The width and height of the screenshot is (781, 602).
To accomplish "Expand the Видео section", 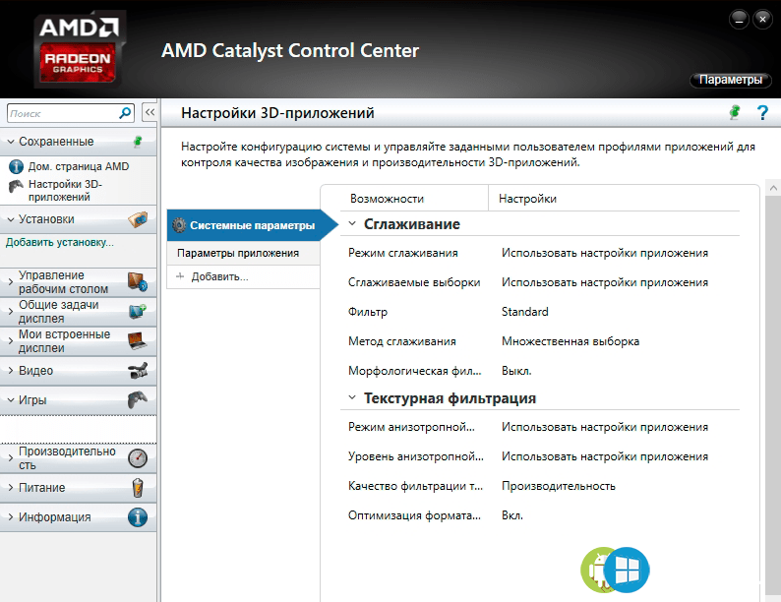I will click(x=11, y=371).
